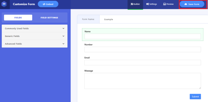
Task: Click the Advanced Fields label
Action: coord(13,44)
